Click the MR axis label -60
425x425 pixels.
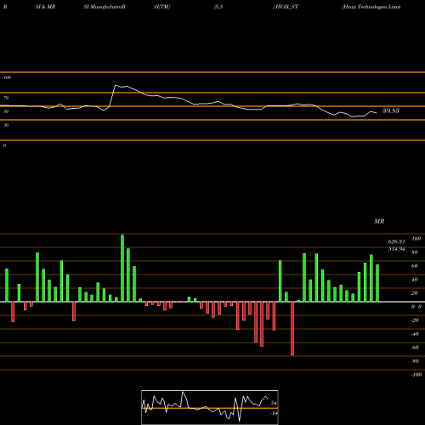coord(415,348)
